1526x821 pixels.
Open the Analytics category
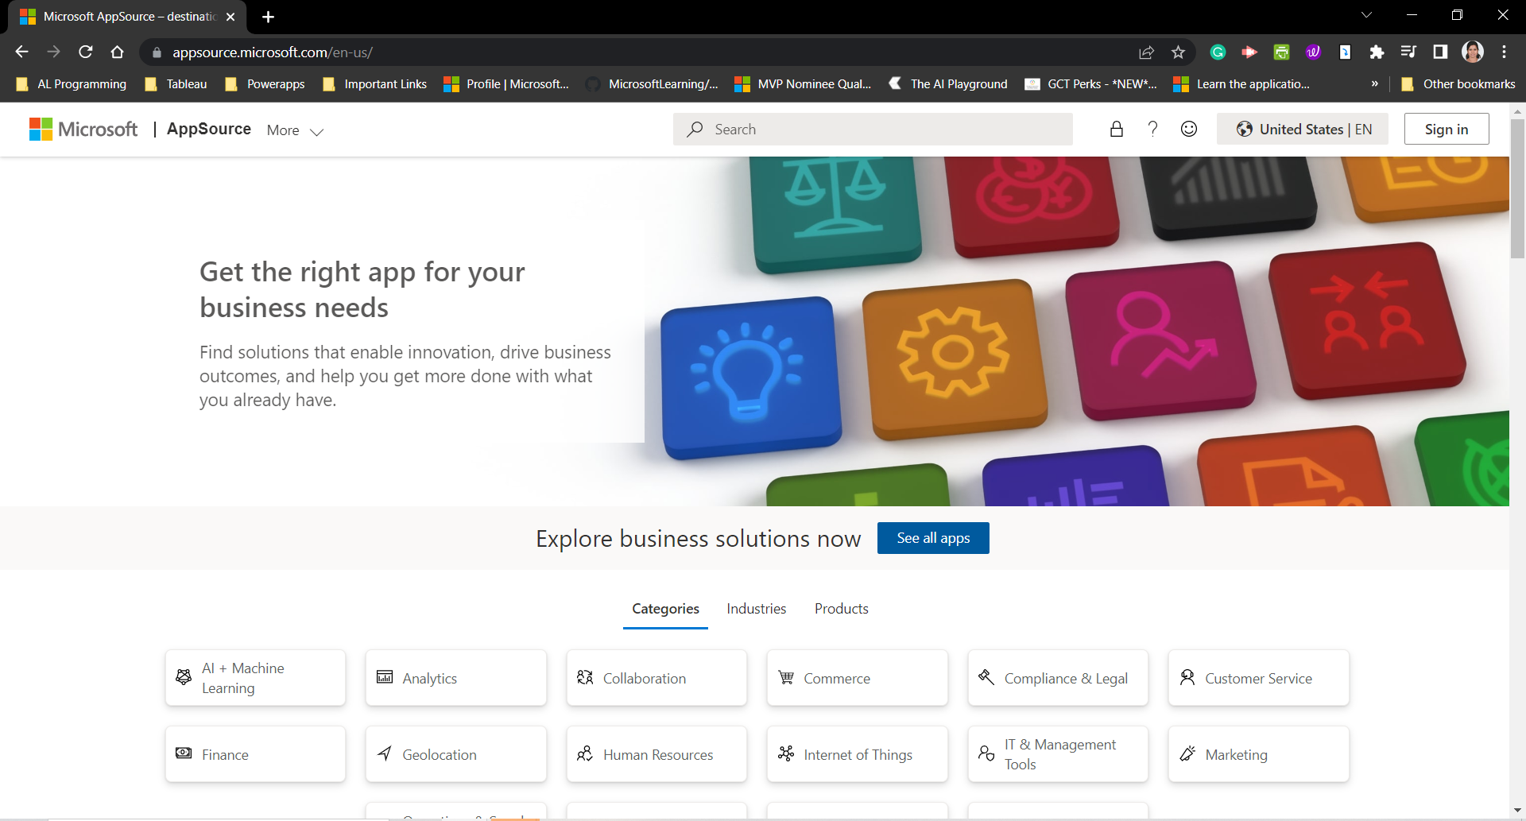456,678
